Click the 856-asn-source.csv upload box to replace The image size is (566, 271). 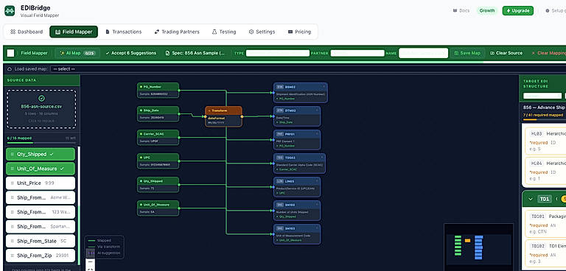point(41,109)
